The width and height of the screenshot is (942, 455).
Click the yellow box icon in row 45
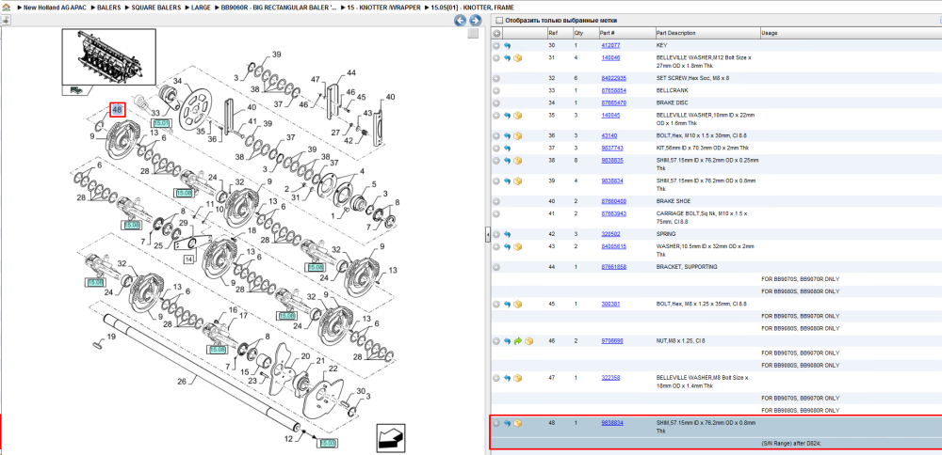[518, 304]
